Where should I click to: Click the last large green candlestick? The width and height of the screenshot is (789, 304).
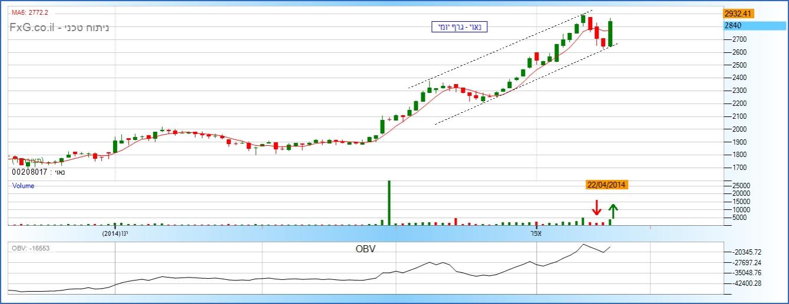click(x=610, y=33)
